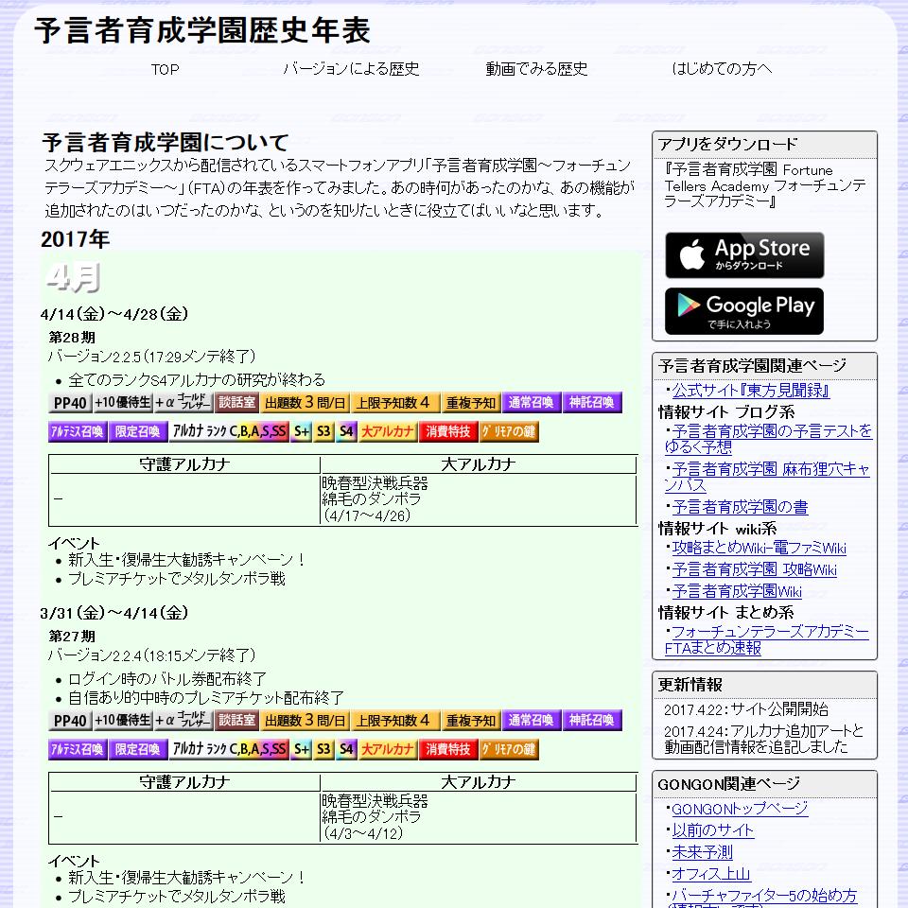
Task: Open the 予言者育成学園 攻略Wiki link
Action: click(755, 569)
